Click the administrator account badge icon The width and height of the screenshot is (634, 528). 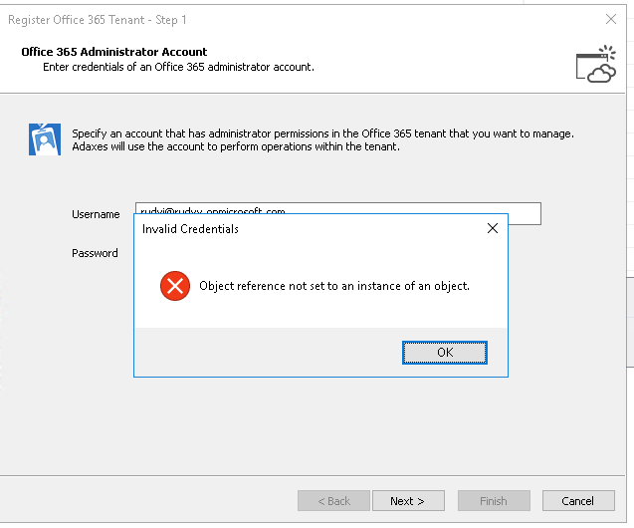click(x=45, y=139)
